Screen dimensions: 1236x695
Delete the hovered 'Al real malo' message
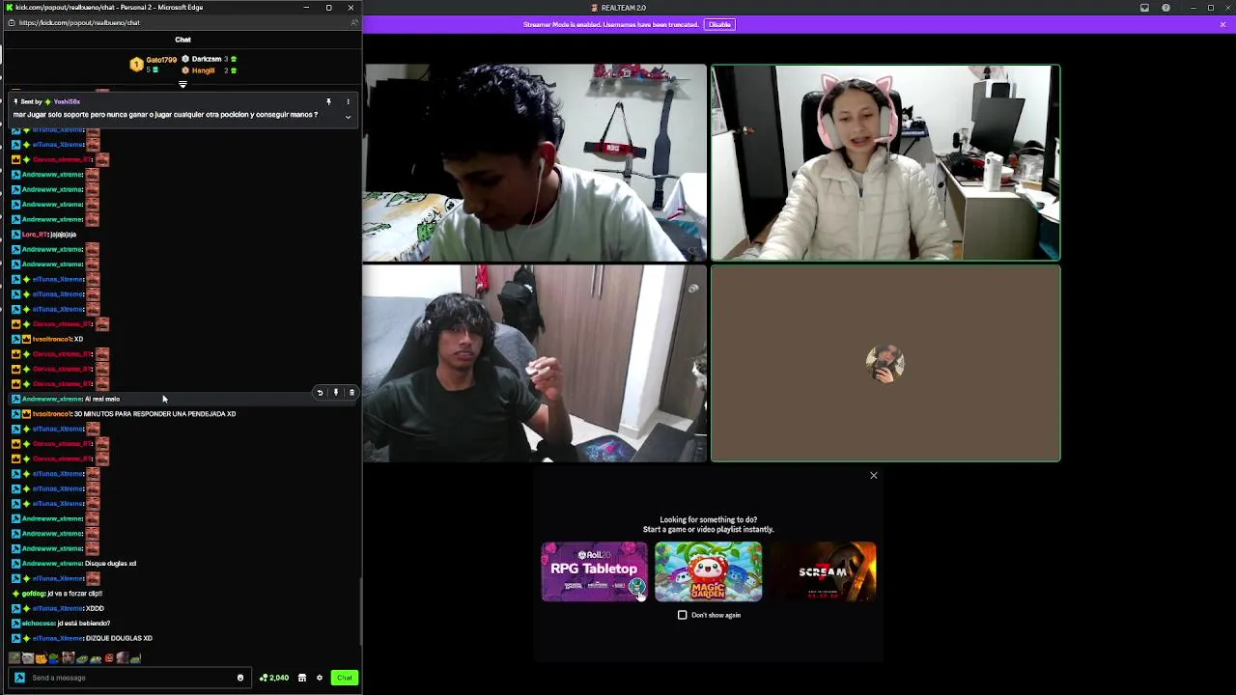coord(351,393)
